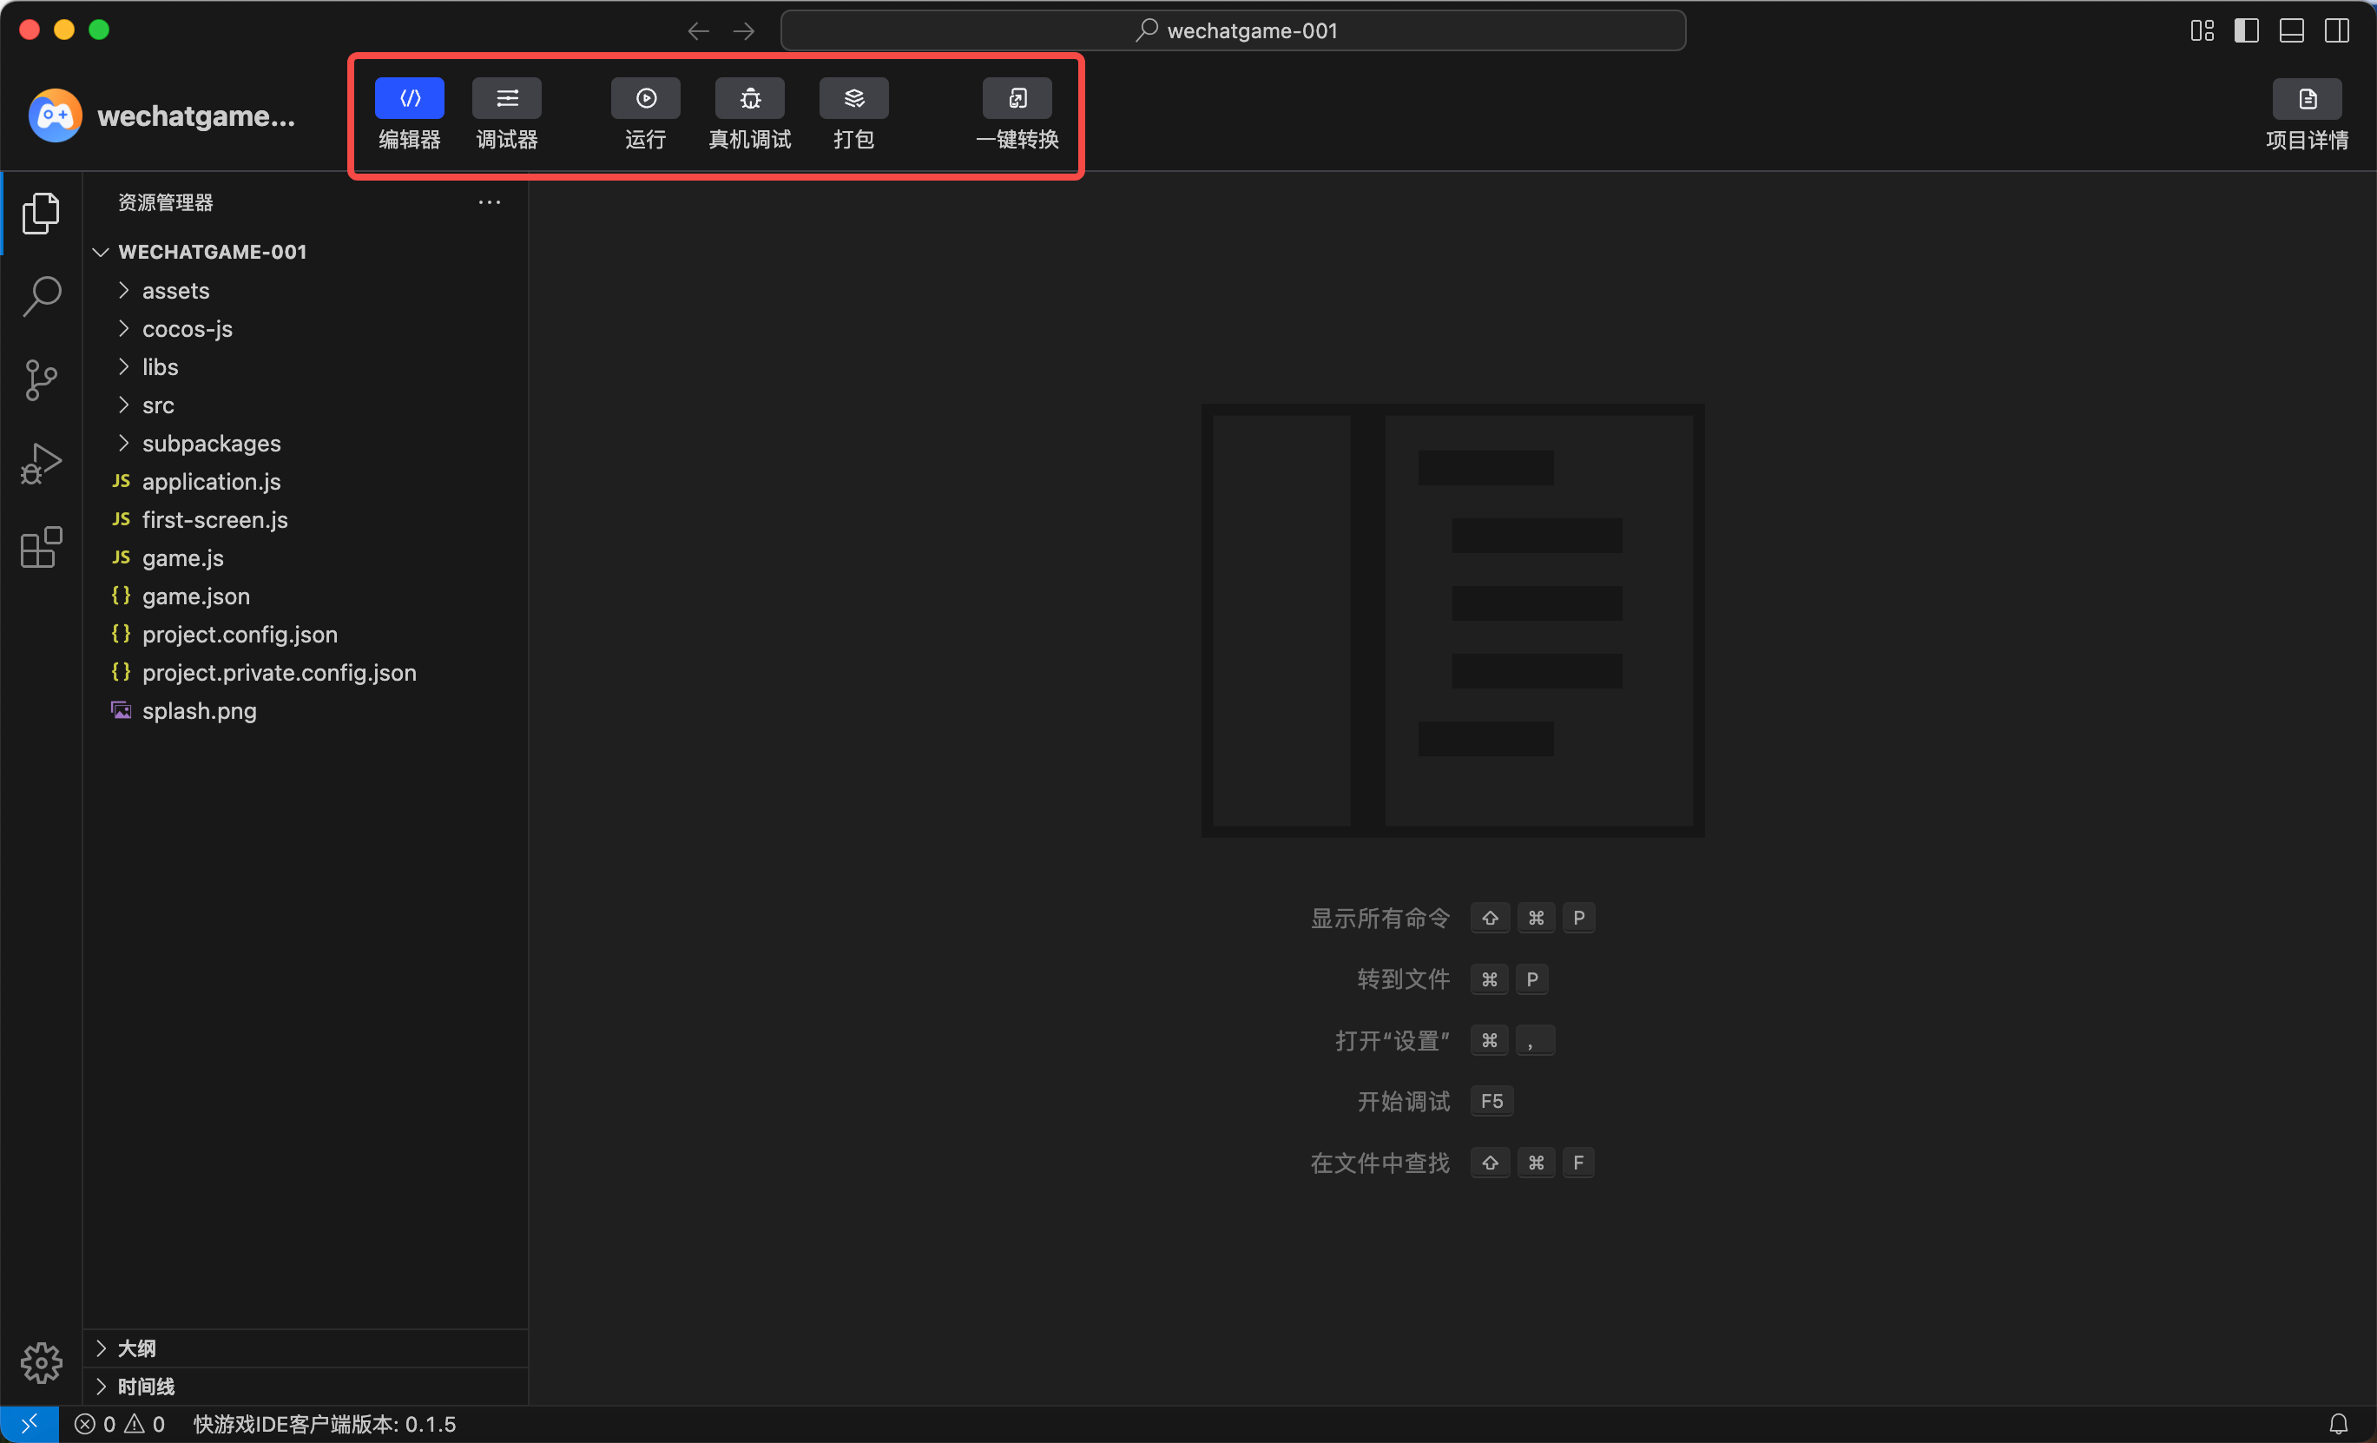
Task: Click the wechatgame-001 command center search box
Action: click(1233, 31)
